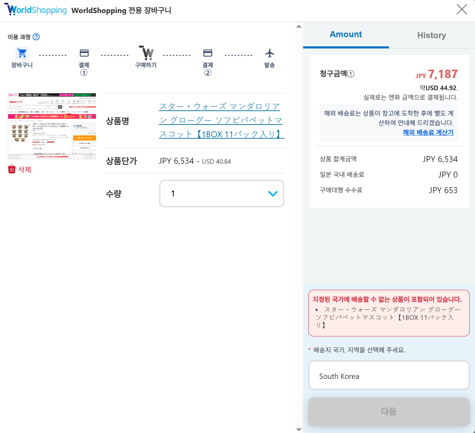This screenshot has height=433, width=475.
Task: Click the 구매하기 W cart step icon
Action: [x=146, y=53]
